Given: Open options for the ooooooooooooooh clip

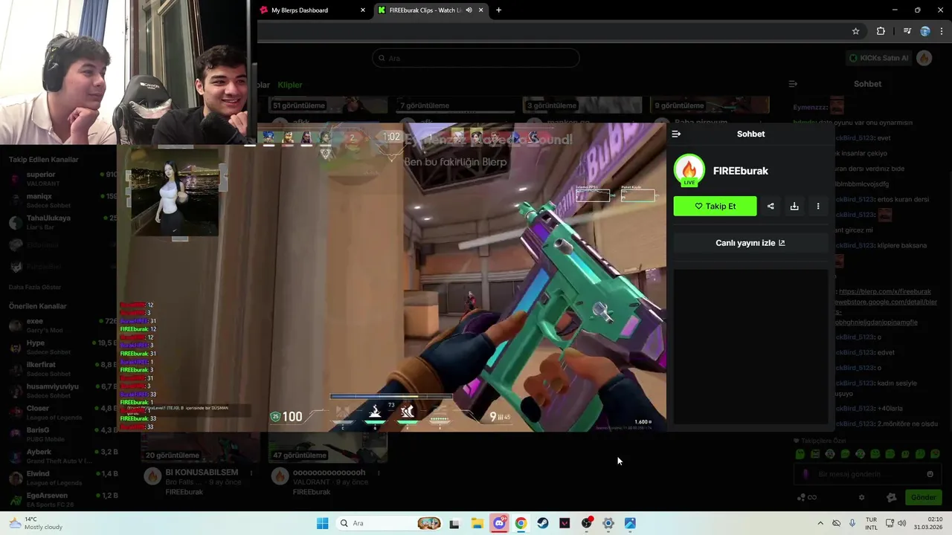Looking at the screenshot, I should point(379,473).
